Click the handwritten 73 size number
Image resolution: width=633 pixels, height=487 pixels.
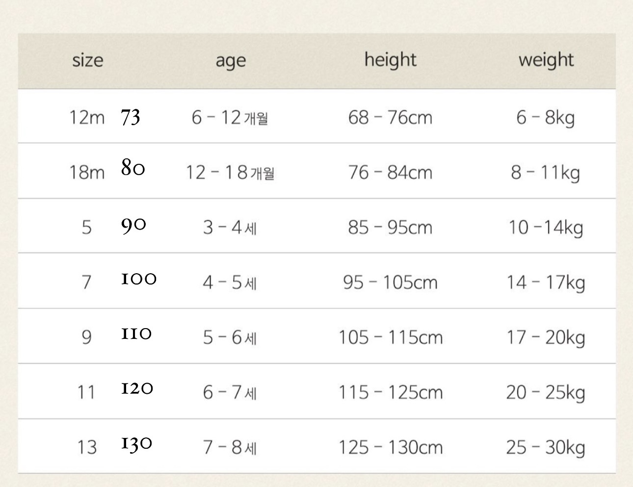[131, 118]
